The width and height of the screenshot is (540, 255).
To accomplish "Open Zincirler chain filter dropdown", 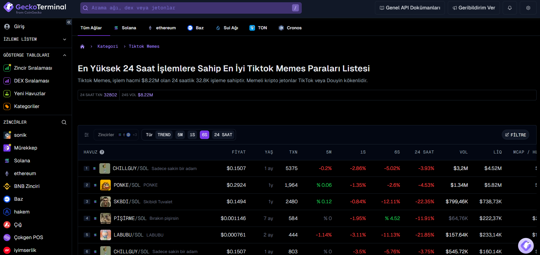I will point(116,135).
